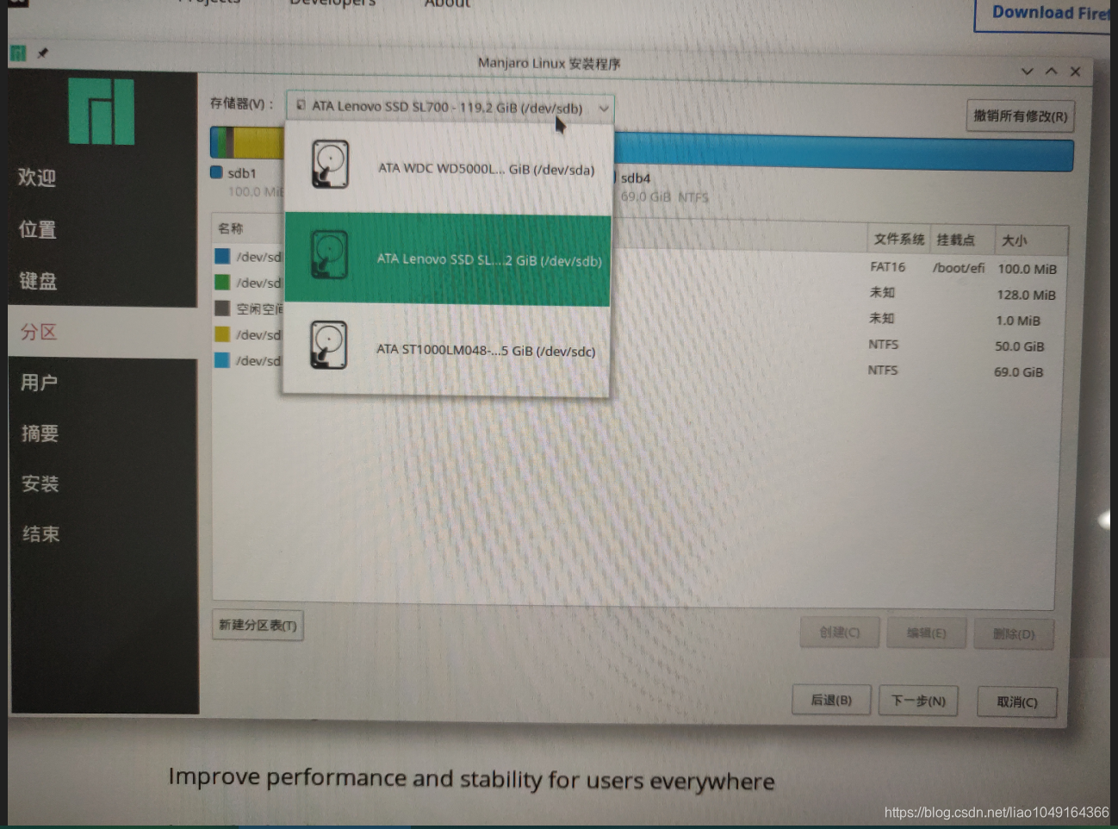Pick the ATA ST1000LM048 /dev/sdc disk
Viewport: 1118px width, 829px height.
coord(448,349)
